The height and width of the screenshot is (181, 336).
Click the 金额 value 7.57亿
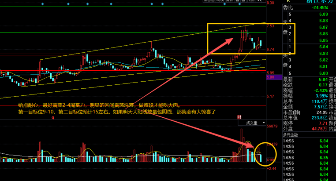point(321,107)
